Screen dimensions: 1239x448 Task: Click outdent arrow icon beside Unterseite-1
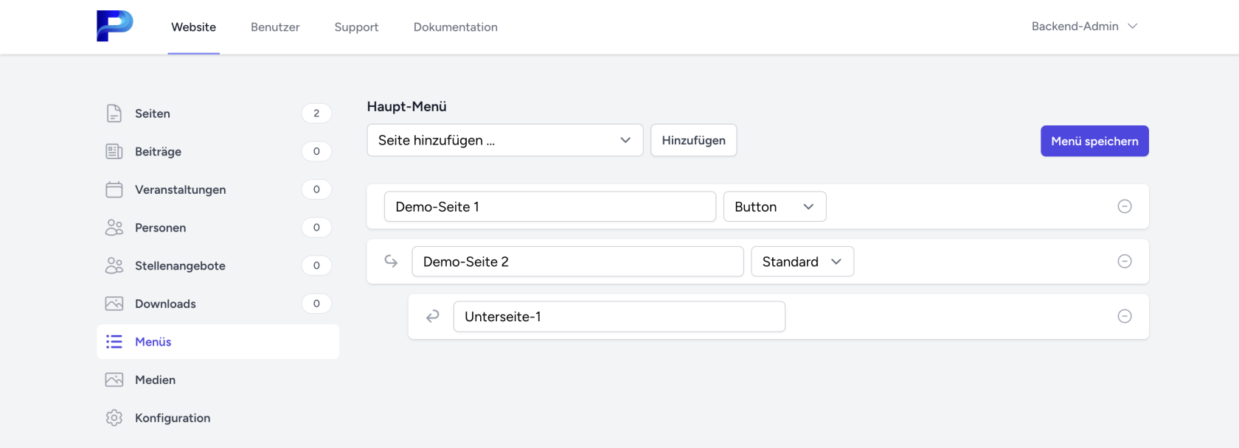(x=433, y=316)
